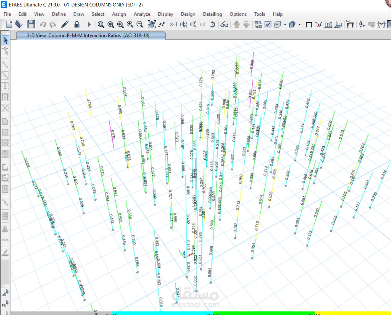
Task: Open Define menu
Action: point(59,14)
